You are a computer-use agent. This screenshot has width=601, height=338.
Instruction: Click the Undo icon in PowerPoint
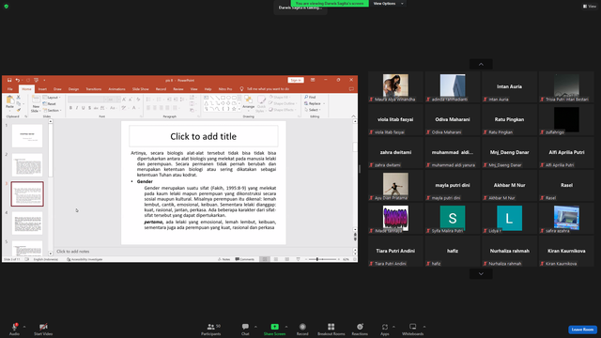[17, 80]
